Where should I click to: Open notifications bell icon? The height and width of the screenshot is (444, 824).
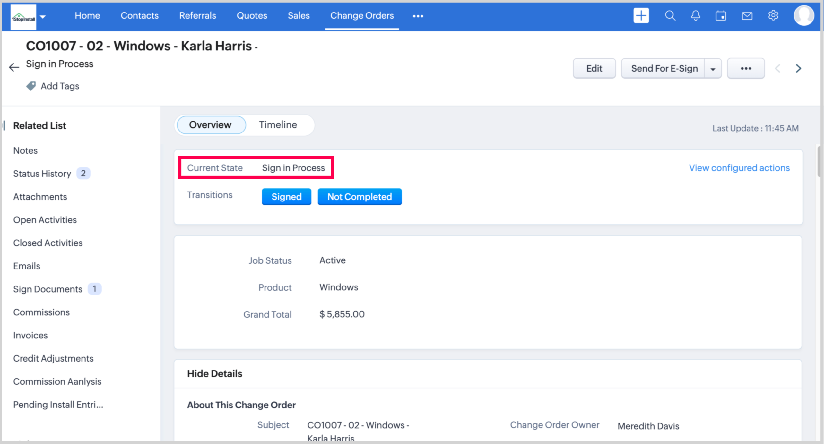[696, 15]
